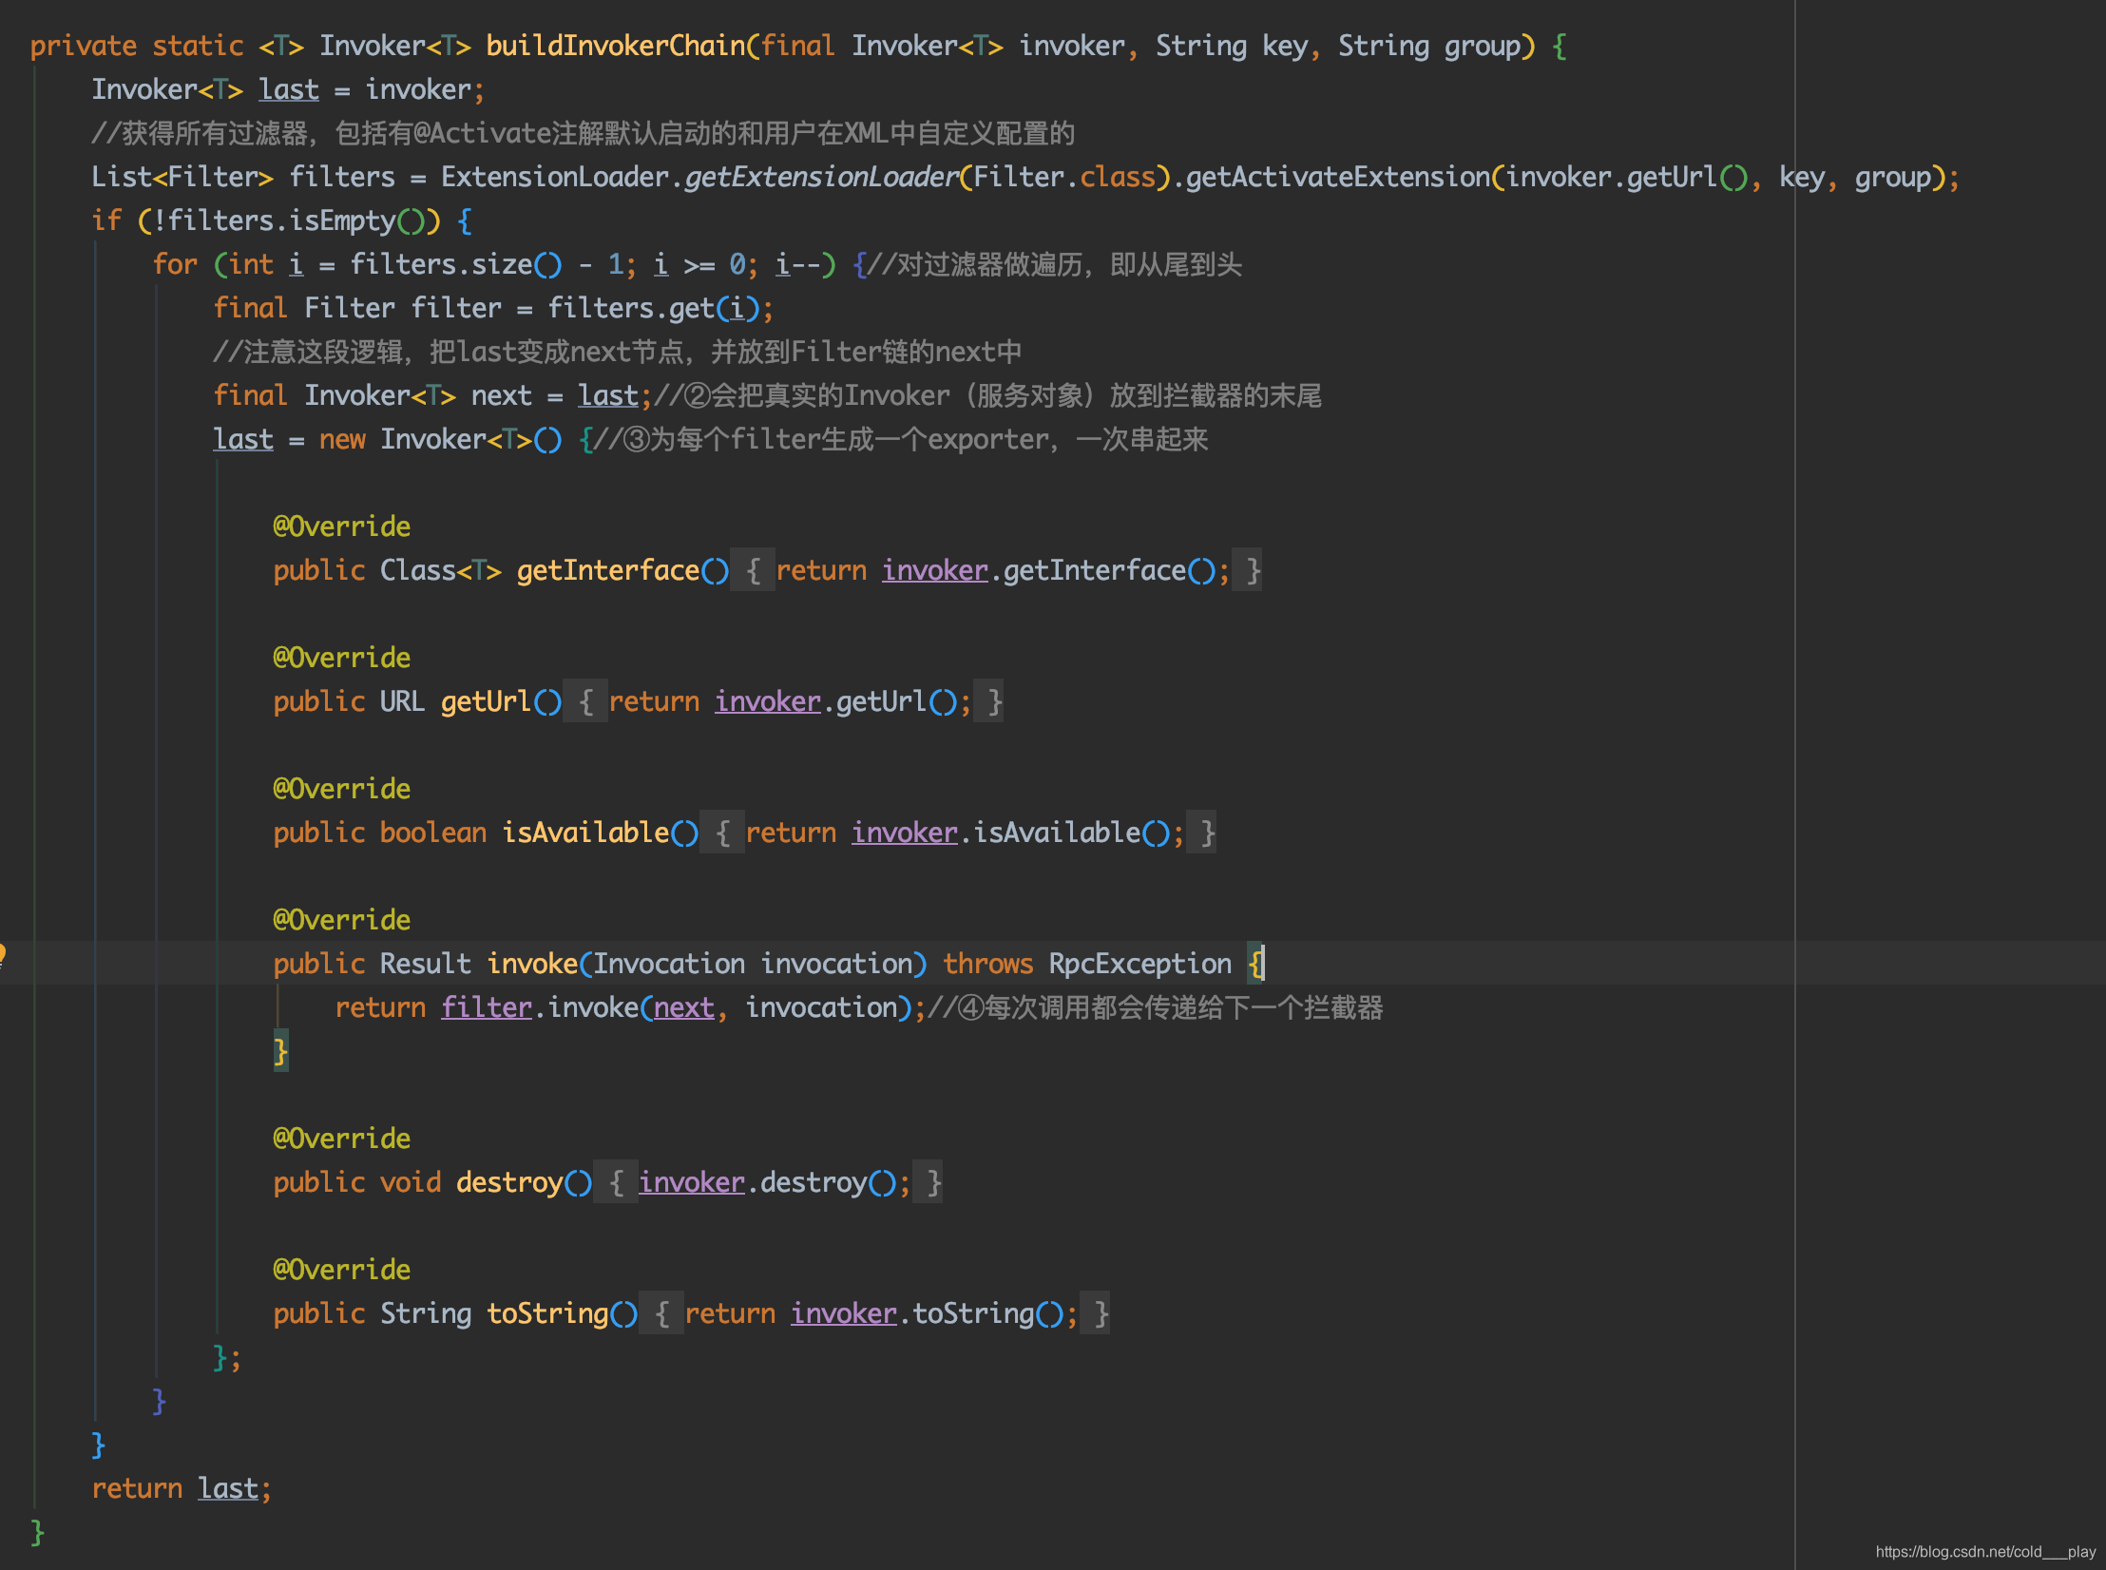Click the comment starting '//注意这段逻辑'

click(618, 352)
